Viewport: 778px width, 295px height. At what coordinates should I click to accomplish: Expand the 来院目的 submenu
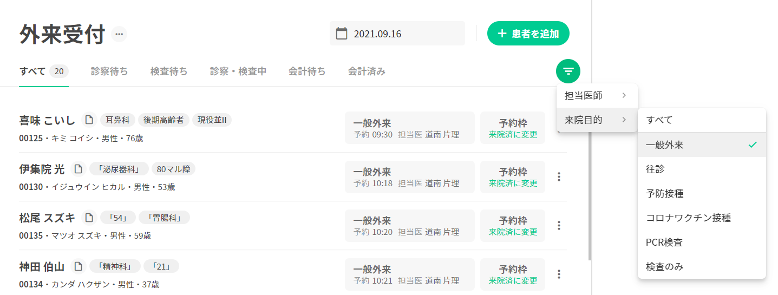(597, 120)
